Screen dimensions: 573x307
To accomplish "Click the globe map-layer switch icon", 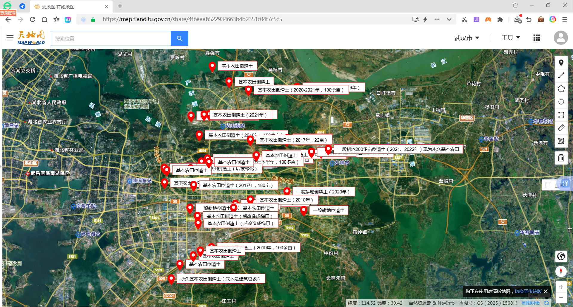I will tap(561, 256).
